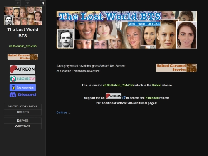Viewport: 208px width, 156px height.
Task: Open the Credits menu item
Action: click(23, 112)
